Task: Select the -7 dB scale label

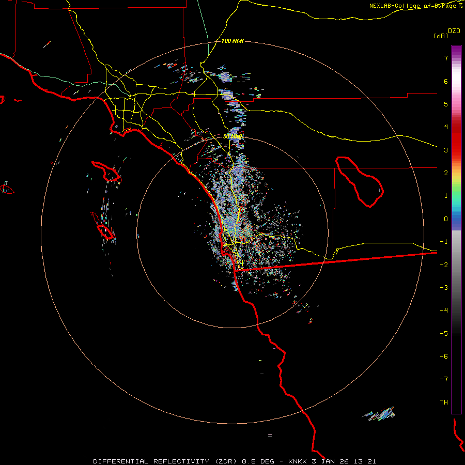Action: [444, 379]
